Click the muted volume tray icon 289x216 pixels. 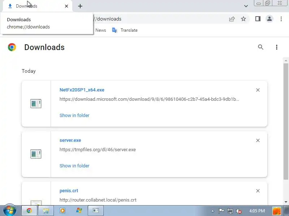pos(239,211)
